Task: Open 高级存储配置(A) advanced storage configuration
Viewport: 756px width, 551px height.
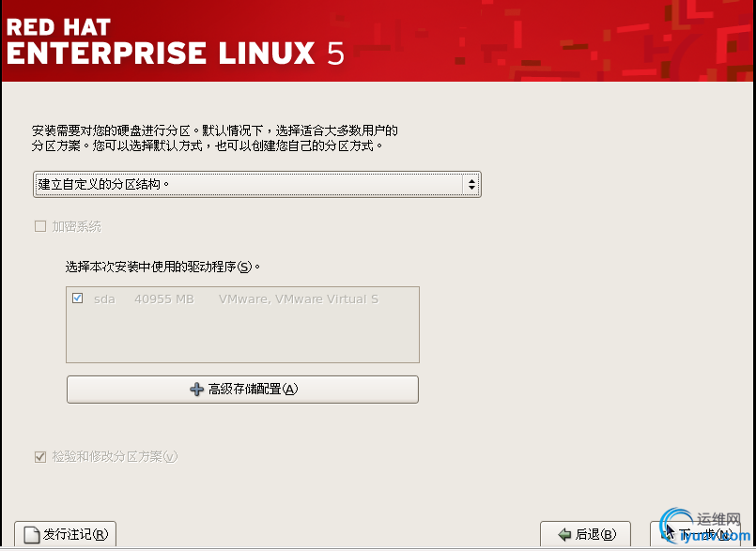Action: 242,390
